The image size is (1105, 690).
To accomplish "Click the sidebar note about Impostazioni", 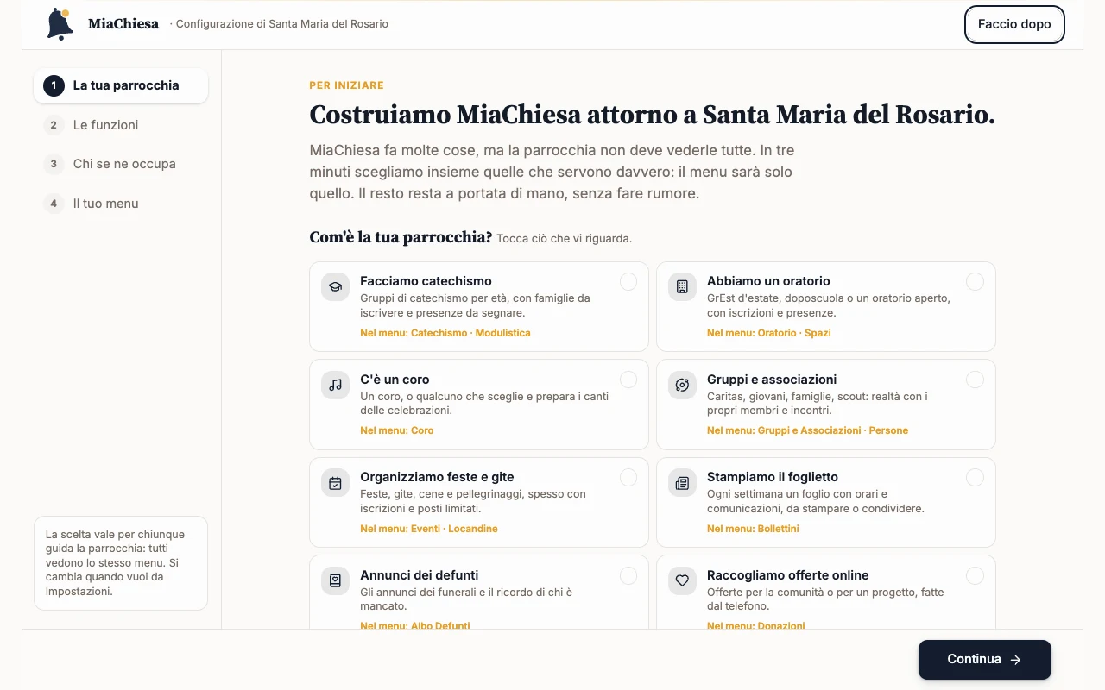I will pyautogui.click(x=121, y=563).
